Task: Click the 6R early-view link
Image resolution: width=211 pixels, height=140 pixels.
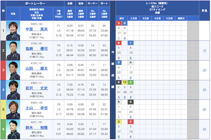Action: [204, 109]
